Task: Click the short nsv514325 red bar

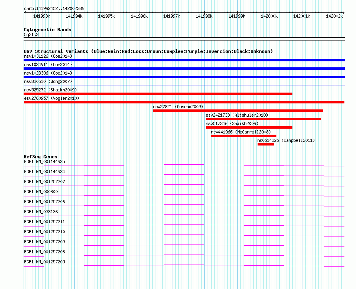Action: click(266, 144)
